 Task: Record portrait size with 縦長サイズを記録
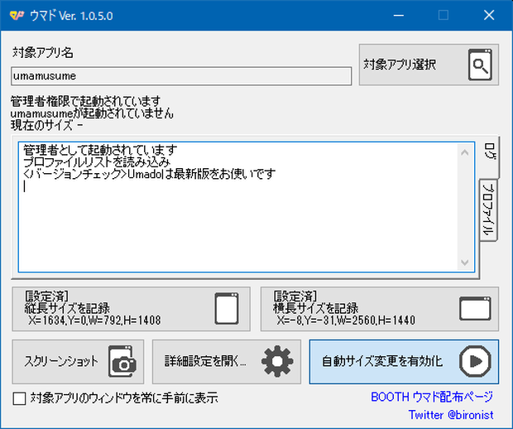pyautogui.click(x=132, y=309)
